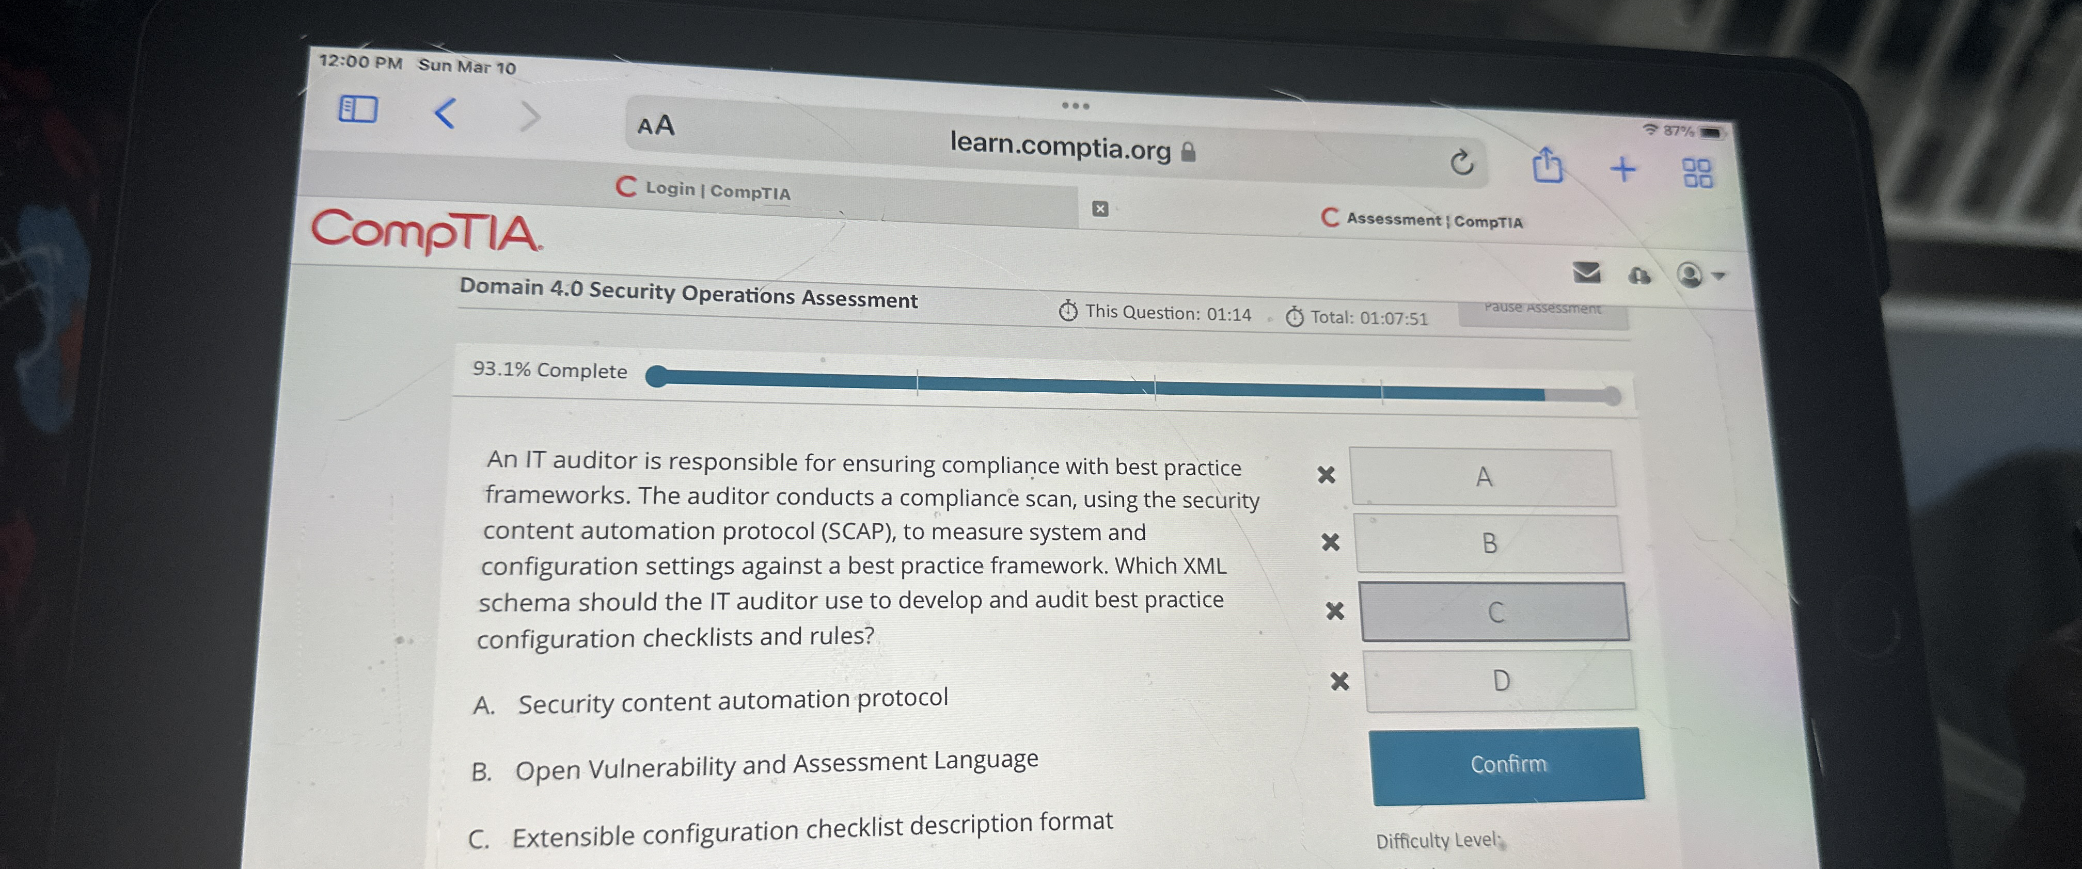
Task: Click the 93.1% complete progress bar
Action: [1131, 386]
